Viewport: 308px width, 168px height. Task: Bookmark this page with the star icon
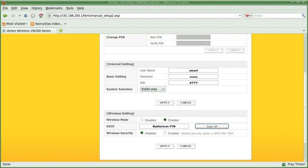click(236, 16)
